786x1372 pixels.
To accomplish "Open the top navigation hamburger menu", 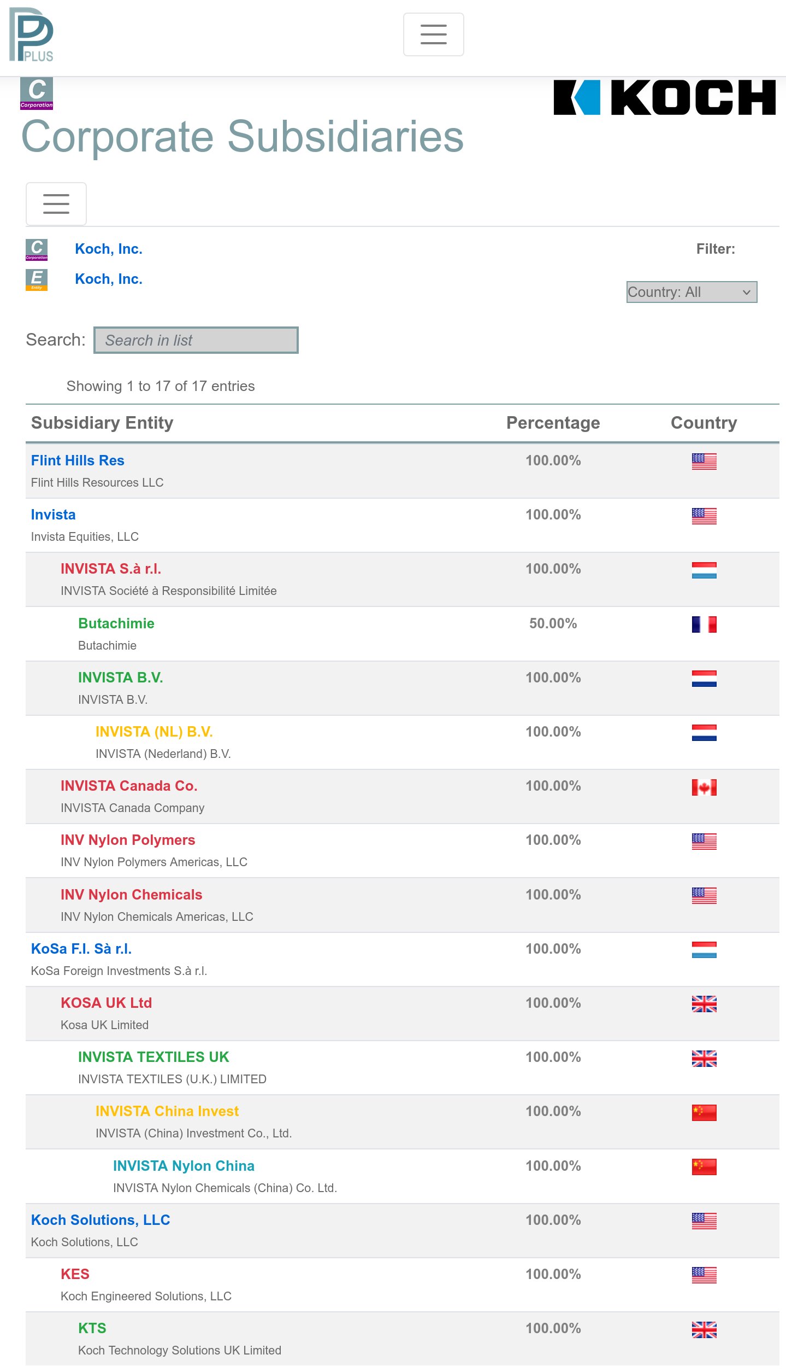I will [433, 34].
